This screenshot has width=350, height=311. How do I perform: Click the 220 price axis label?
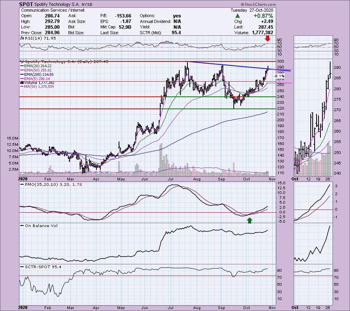[281, 108]
